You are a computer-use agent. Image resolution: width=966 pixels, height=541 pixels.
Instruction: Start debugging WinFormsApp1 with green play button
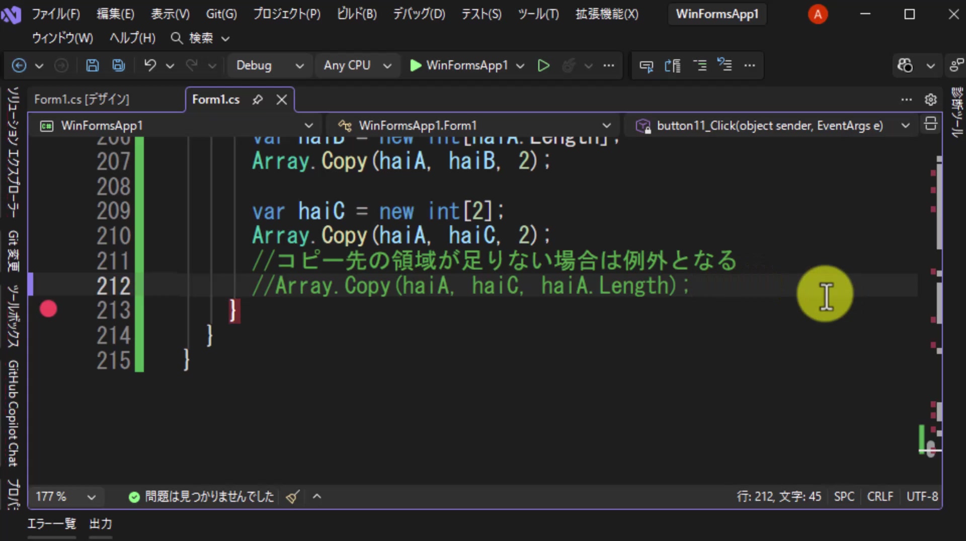coord(459,65)
